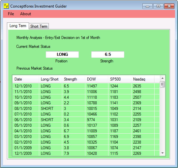The image size is (178, 168).
Task: Click the scroll down arrow of the table
Action: click(x=163, y=153)
